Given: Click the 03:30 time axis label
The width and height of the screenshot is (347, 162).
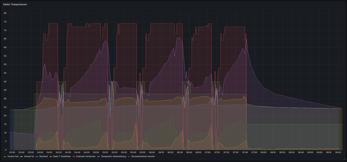Looking at the screenshot, I should pyautogui.click(x=12, y=152).
